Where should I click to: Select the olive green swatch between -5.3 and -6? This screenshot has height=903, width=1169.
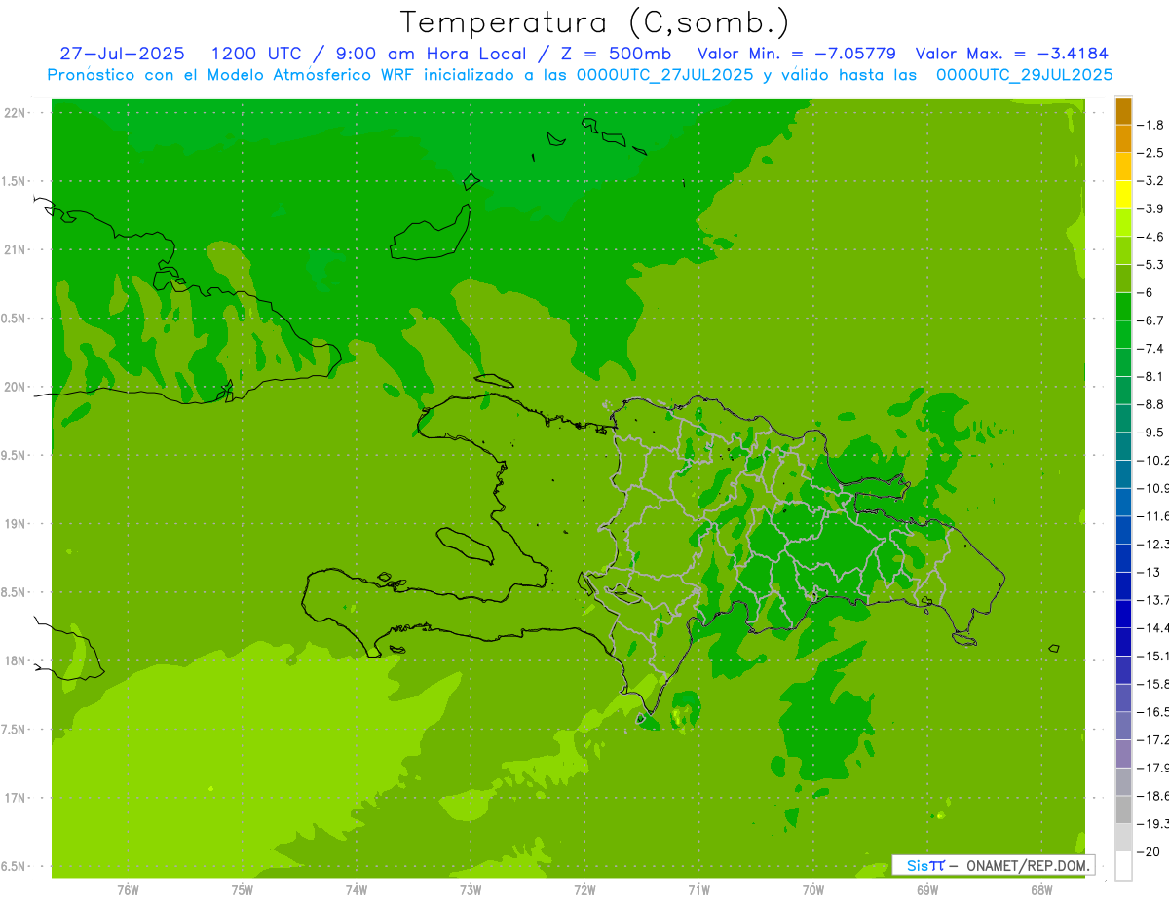point(1123,279)
